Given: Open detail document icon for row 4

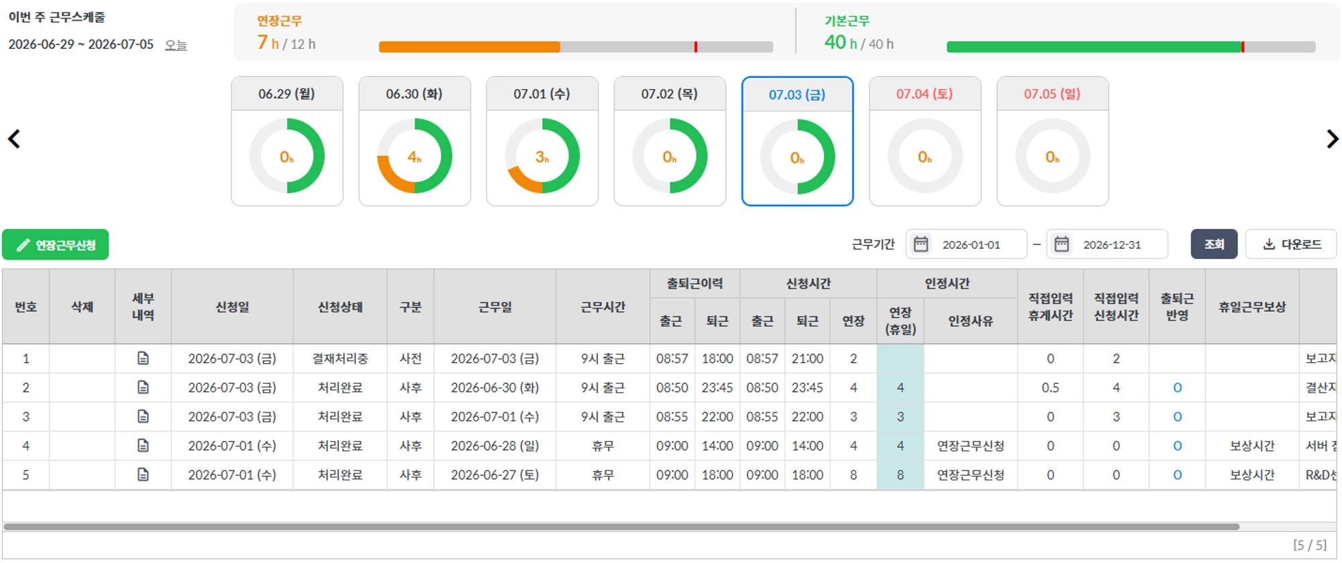Looking at the screenshot, I should click(x=143, y=446).
